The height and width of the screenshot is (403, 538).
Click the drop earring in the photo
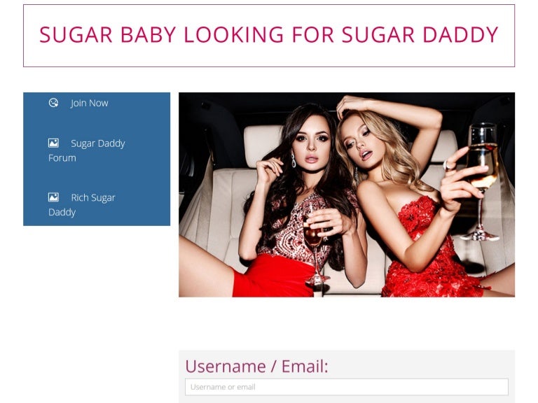tap(294, 160)
